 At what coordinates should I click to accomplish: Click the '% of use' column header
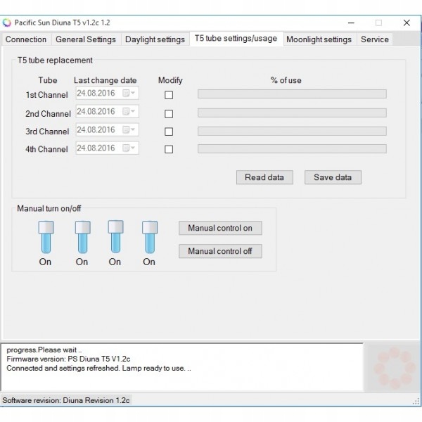coord(286,80)
